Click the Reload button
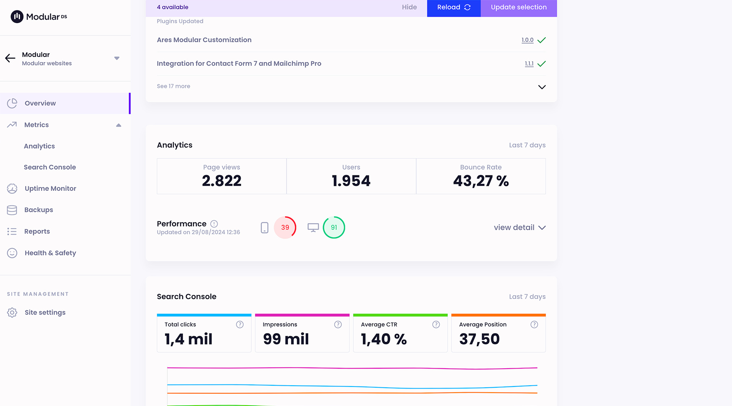The height and width of the screenshot is (406, 732). 454,8
